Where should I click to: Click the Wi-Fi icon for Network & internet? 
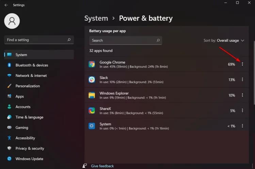9,75
